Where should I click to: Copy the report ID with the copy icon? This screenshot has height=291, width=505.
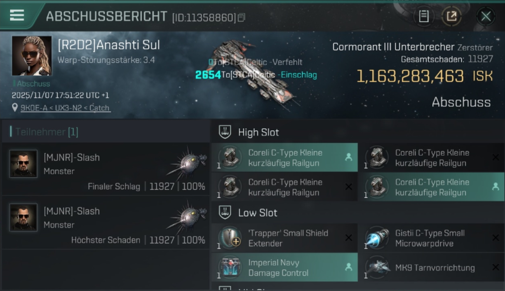click(x=242, y=17)
